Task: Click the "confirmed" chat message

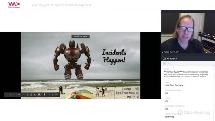Action: tap(172, 116)
